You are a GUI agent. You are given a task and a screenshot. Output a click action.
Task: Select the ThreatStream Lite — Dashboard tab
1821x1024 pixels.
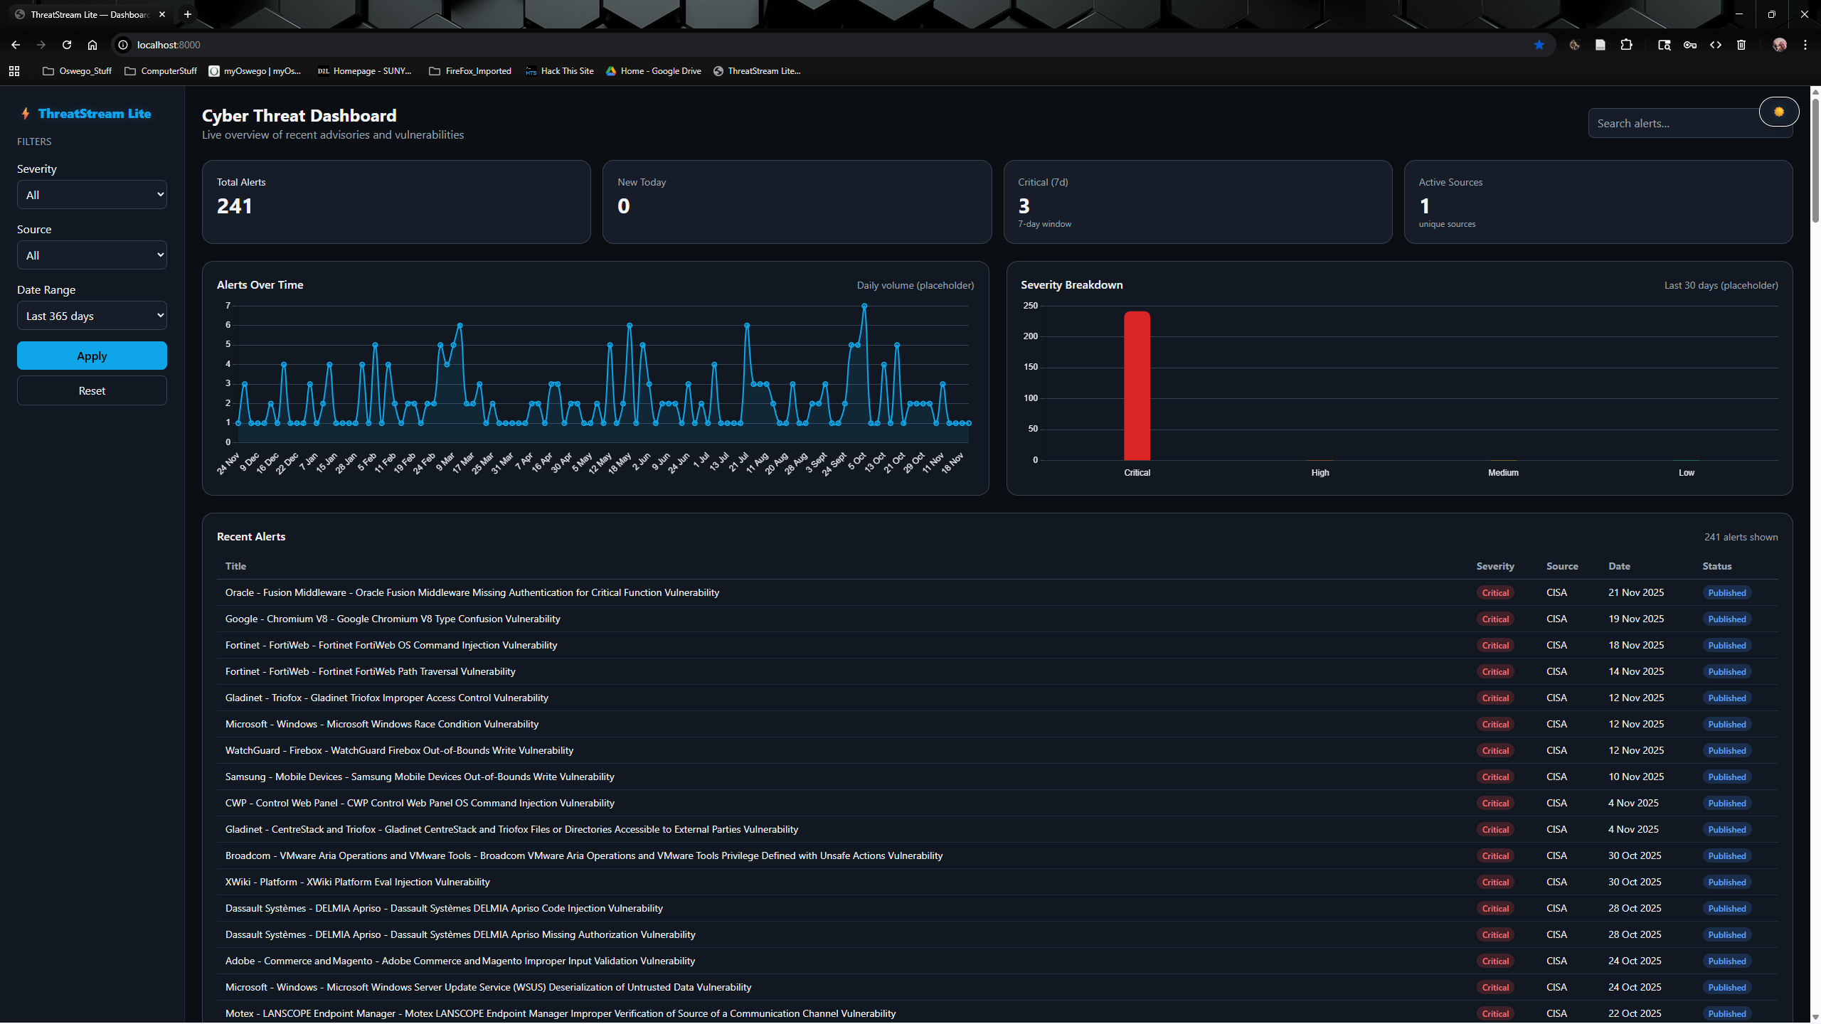tap(85, 14)
